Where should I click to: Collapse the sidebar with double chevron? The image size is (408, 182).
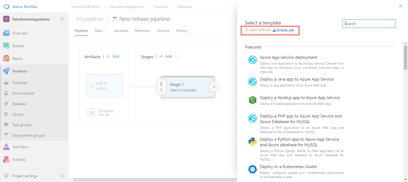pos(62,176)
